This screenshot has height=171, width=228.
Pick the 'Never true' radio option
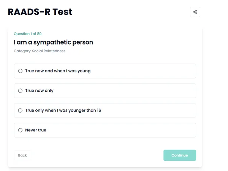pos(20,130)
